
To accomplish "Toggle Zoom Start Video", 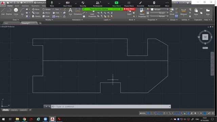I will (x=67, y=4).
